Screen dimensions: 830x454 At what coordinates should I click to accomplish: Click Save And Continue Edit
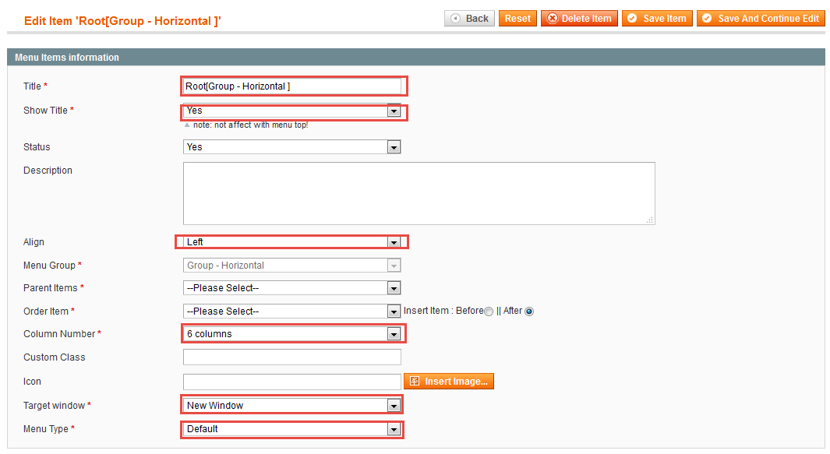pyautogui.click(x=761, y=19)
